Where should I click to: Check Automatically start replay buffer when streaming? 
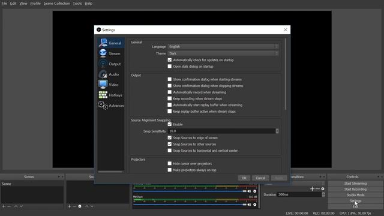[170, 104]
